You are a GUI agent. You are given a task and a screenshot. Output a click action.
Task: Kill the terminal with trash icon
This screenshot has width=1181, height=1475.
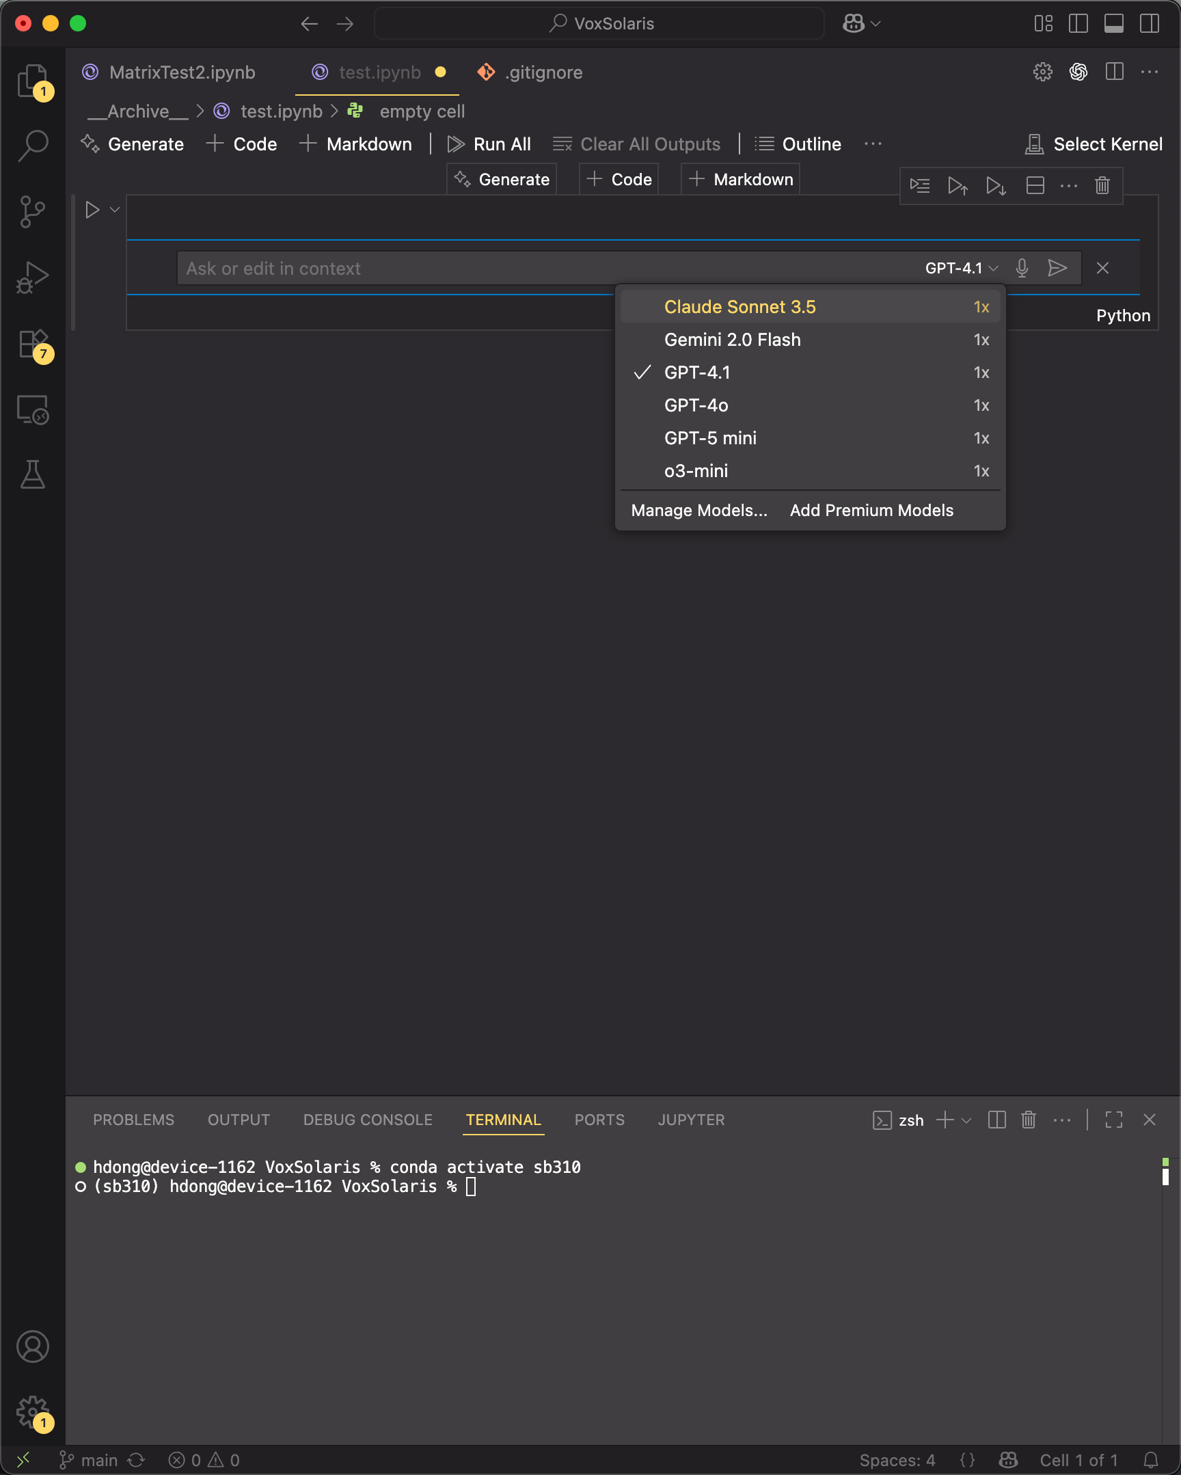coord(1028,1120)
